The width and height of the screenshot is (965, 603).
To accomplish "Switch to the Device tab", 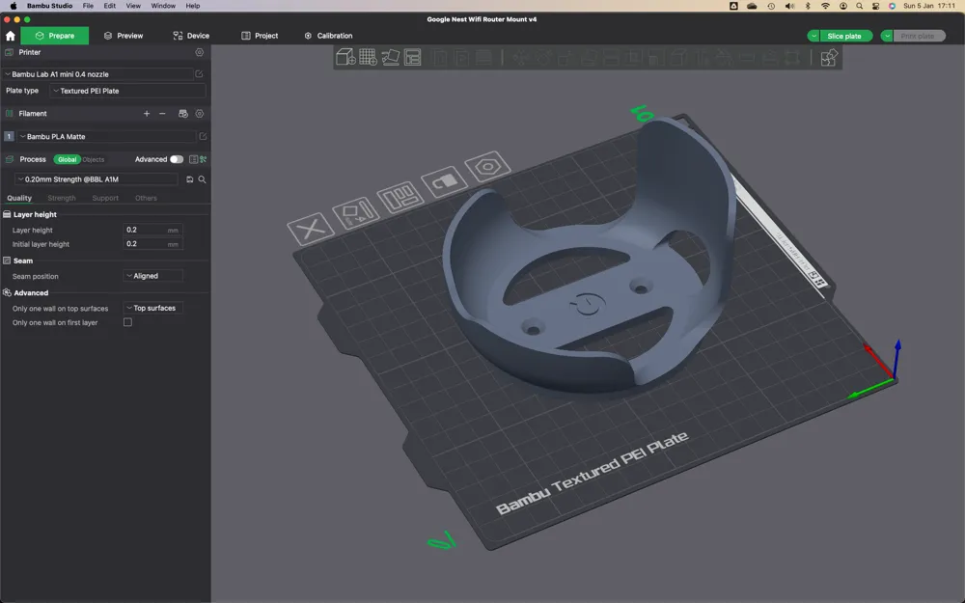I will pos(191,36).
